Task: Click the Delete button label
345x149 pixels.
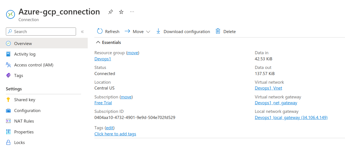Action: [229, 32]
